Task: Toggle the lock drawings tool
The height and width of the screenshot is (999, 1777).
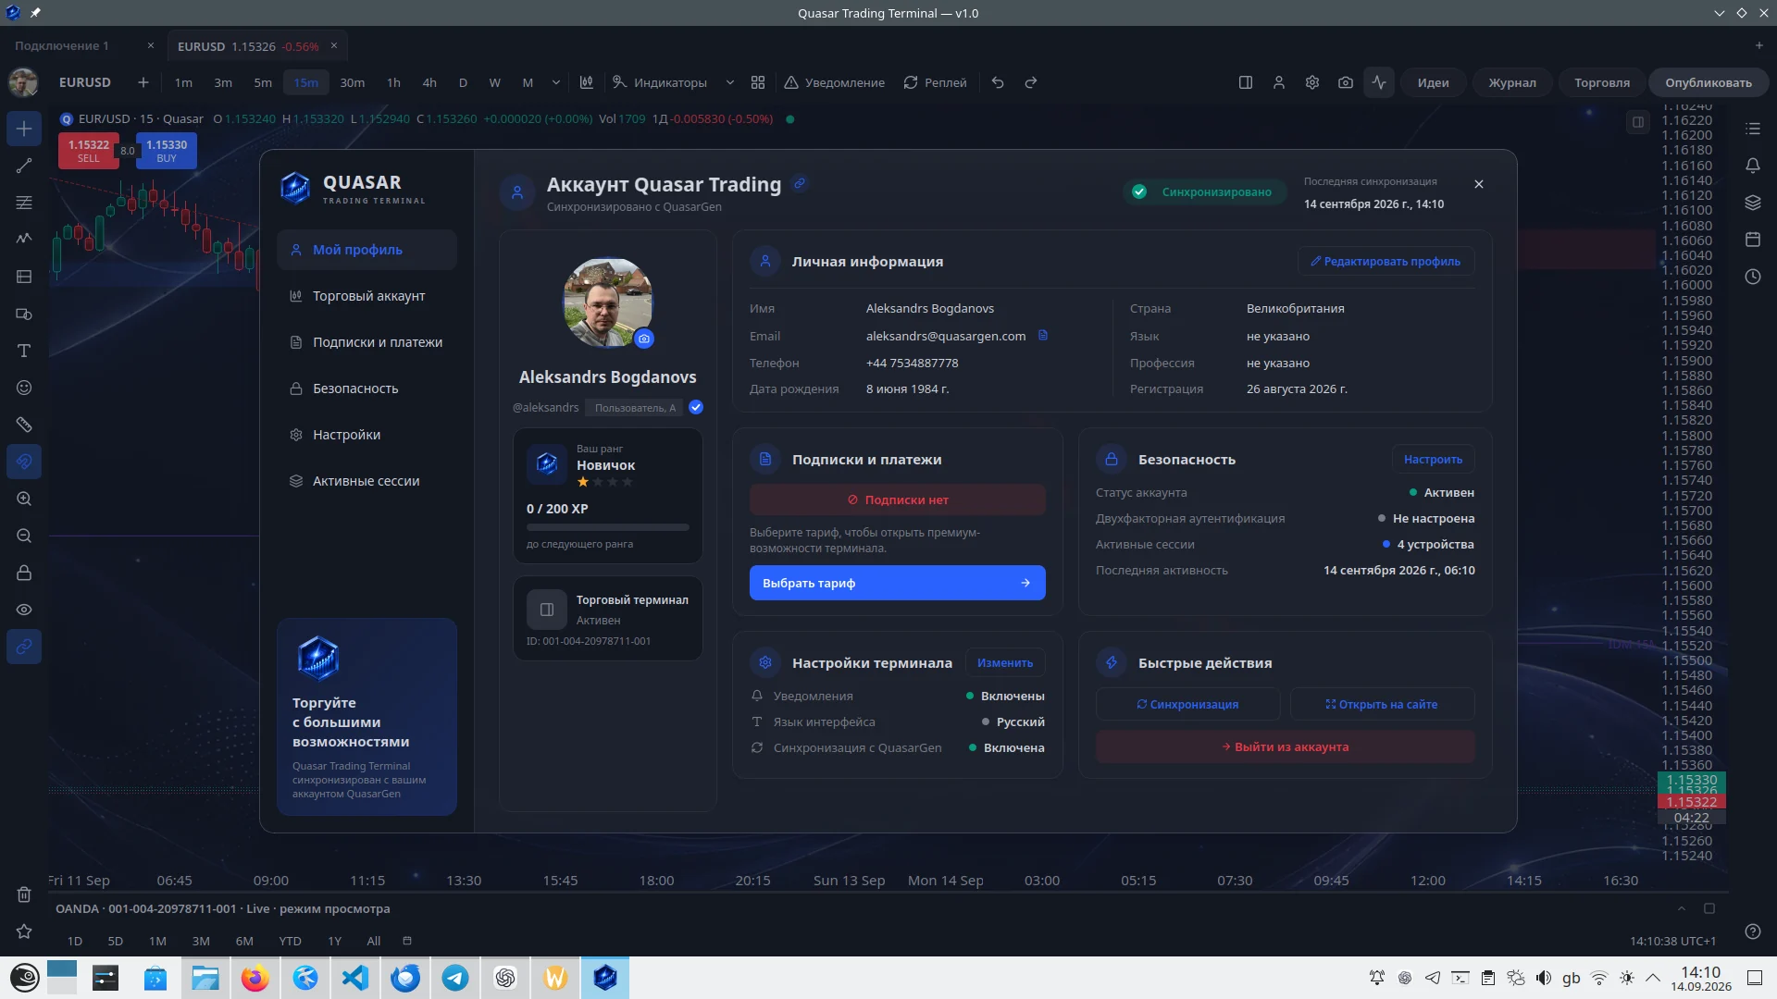Action: coord(24,573)
